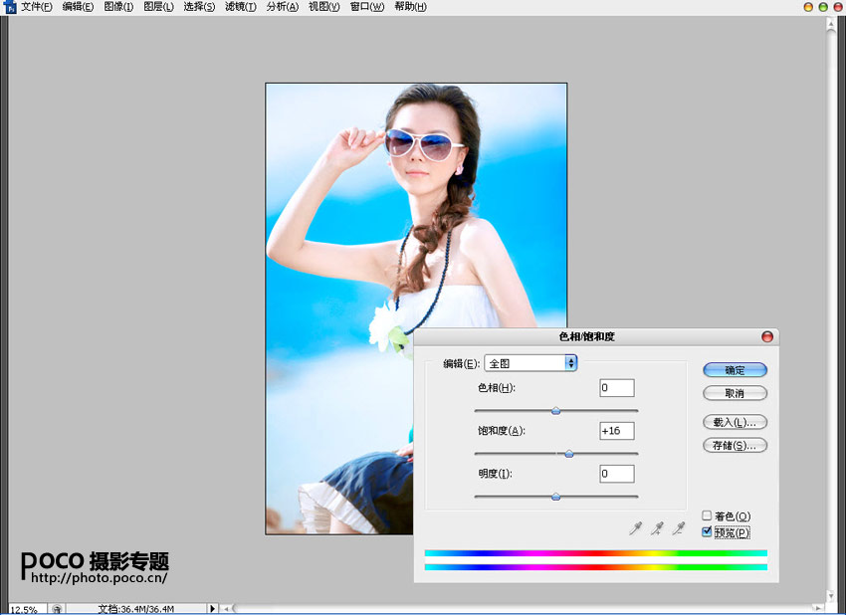Expand the status bar document info arrow
This screenshot has width=846, height=615.
click(211, 608)
